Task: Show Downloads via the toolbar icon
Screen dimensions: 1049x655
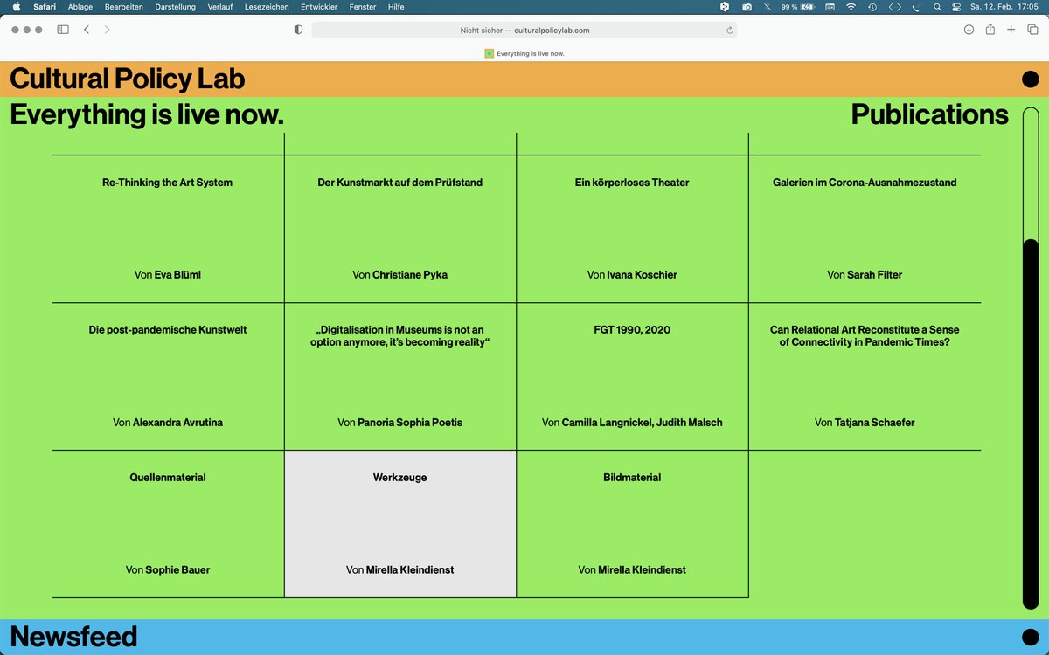Action: coord(969,29)
